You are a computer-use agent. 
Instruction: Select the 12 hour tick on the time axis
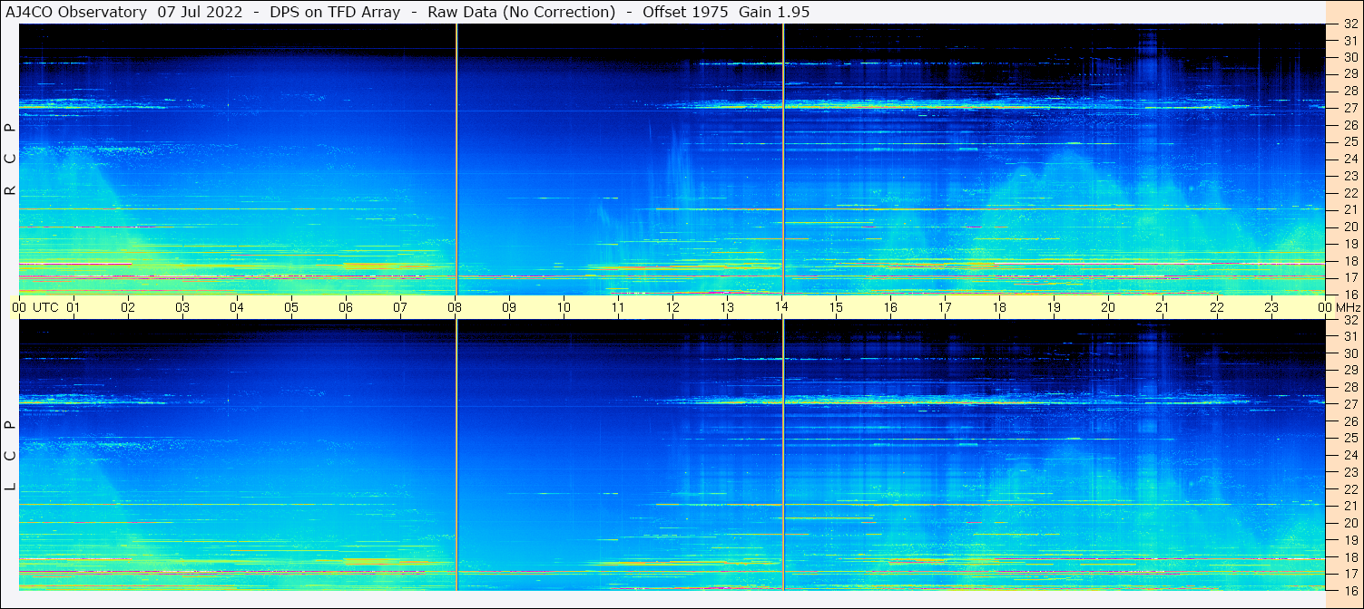[672, 307]
